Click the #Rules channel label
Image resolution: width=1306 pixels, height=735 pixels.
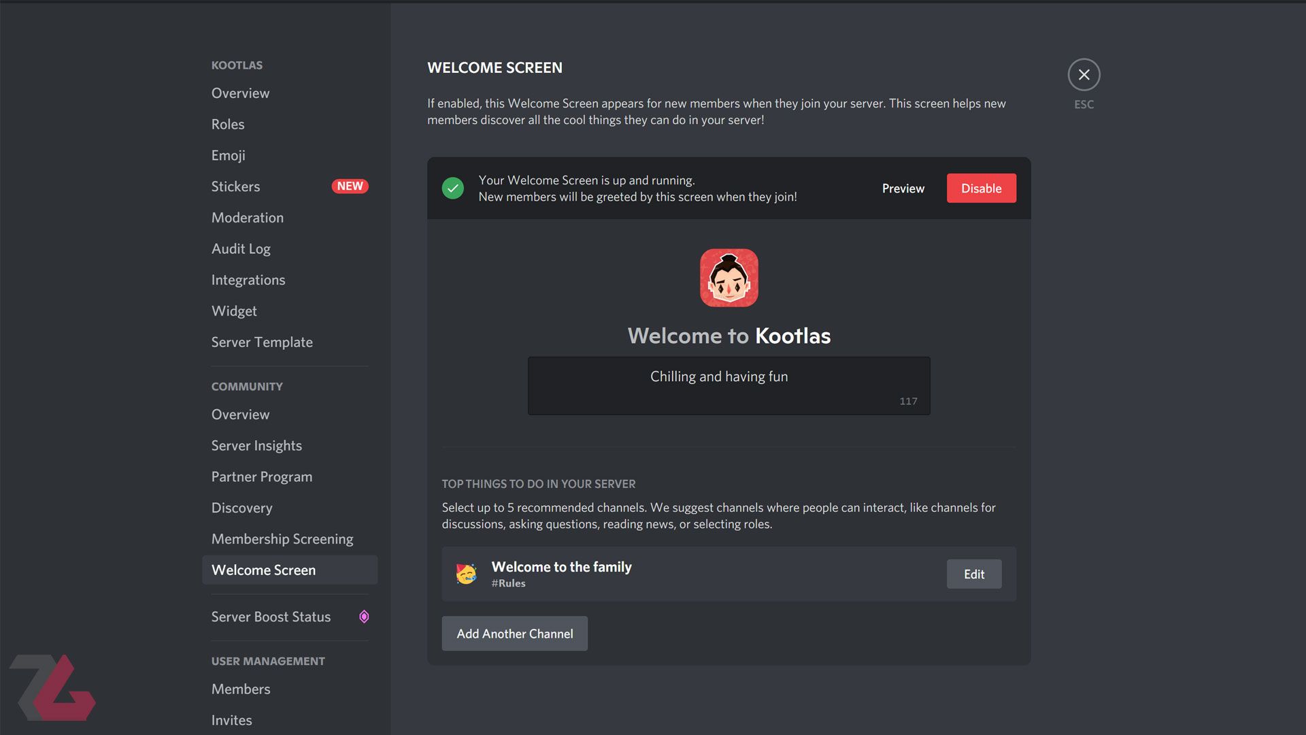click(509, 584)
